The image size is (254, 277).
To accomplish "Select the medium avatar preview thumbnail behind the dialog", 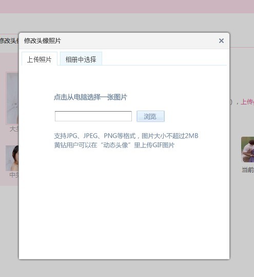I will (12, 158).
